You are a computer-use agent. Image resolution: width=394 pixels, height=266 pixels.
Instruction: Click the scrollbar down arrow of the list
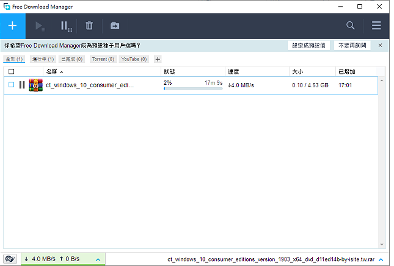click(382, 245)
